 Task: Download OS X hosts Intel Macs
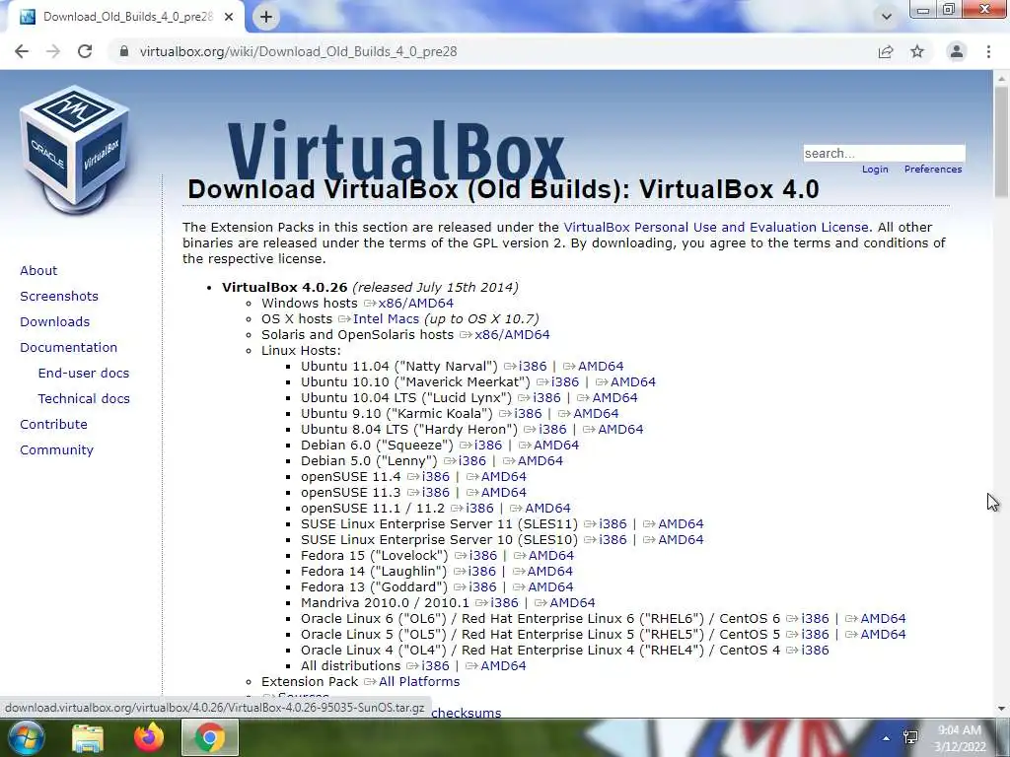click(386, 319)
